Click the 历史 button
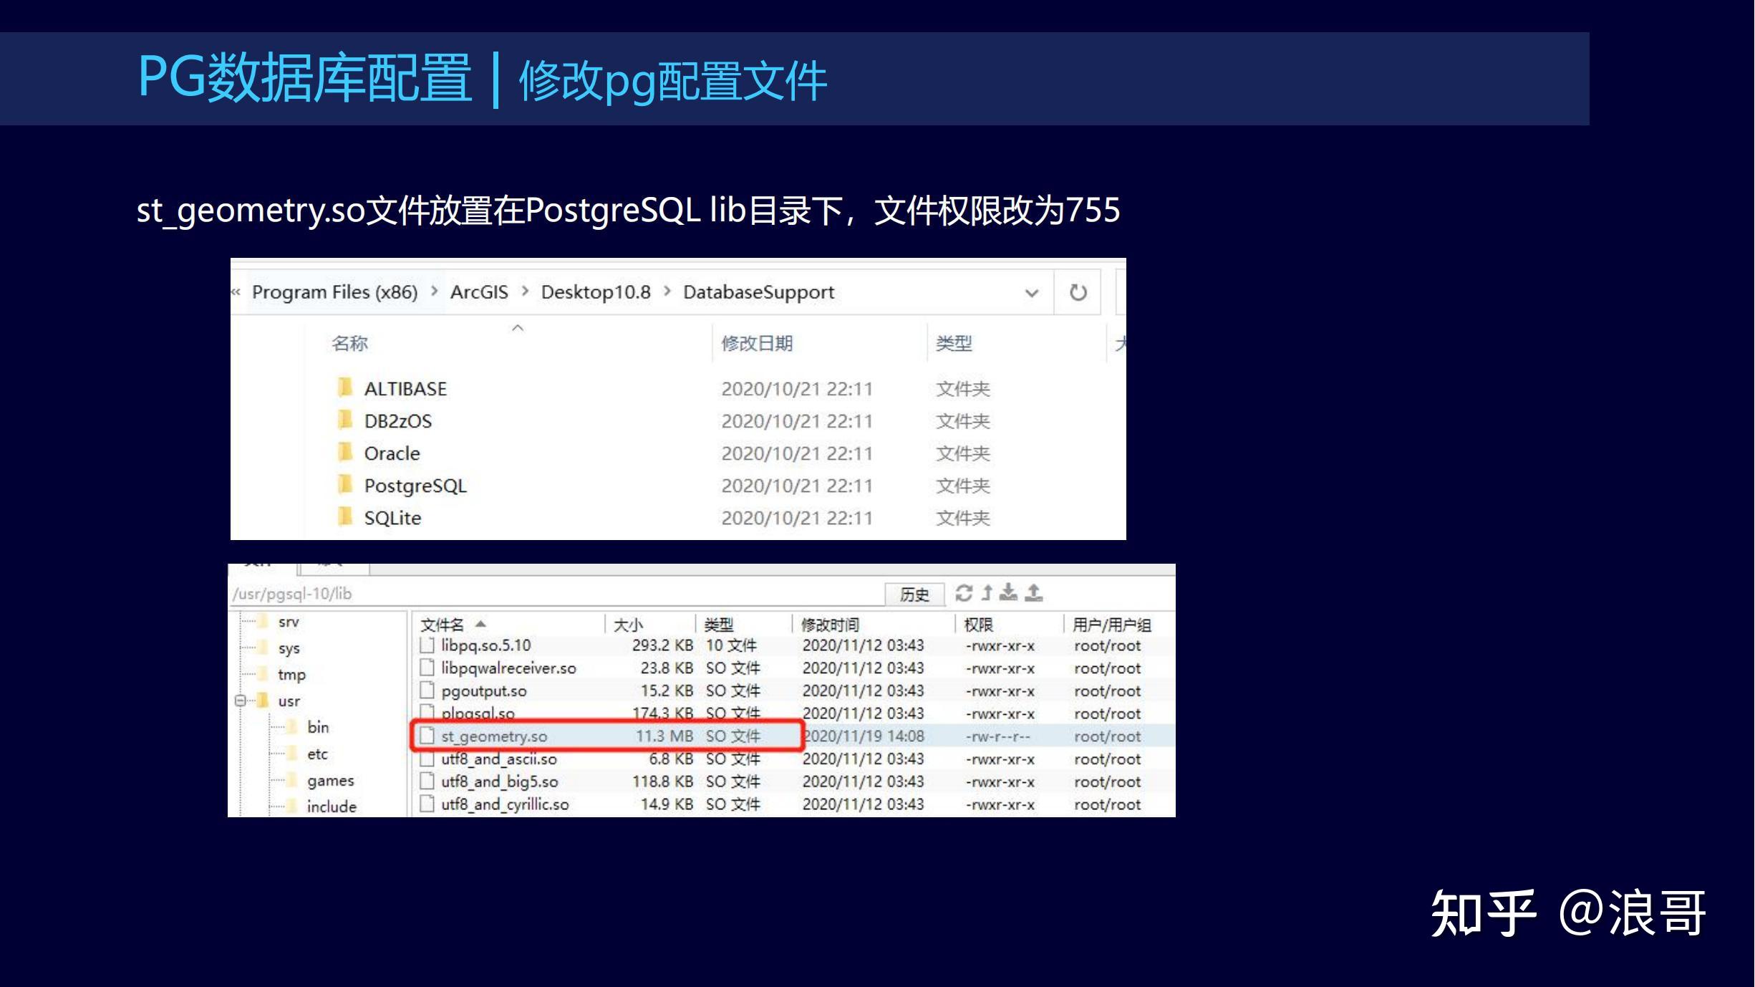Image resolution: width=1755 pixels, height=987 pixels. click(914, 594)
